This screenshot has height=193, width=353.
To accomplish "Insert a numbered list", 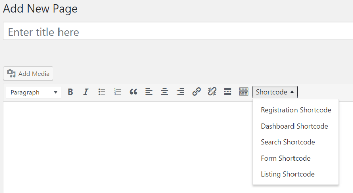I will click(x=117, y=92).
